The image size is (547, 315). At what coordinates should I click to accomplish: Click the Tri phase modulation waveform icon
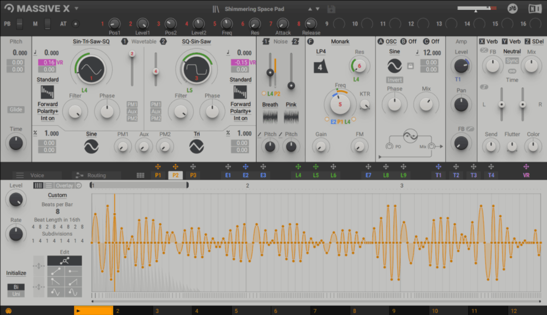tap(196, 146)
